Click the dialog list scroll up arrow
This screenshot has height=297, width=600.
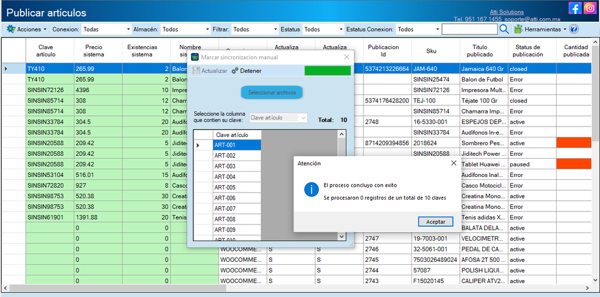342,134
